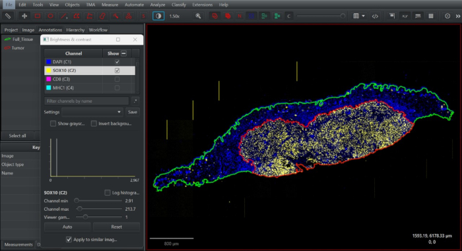Toggle fill detections icon
This screenshot has height=251, width=462.
[x=277, y=16]
